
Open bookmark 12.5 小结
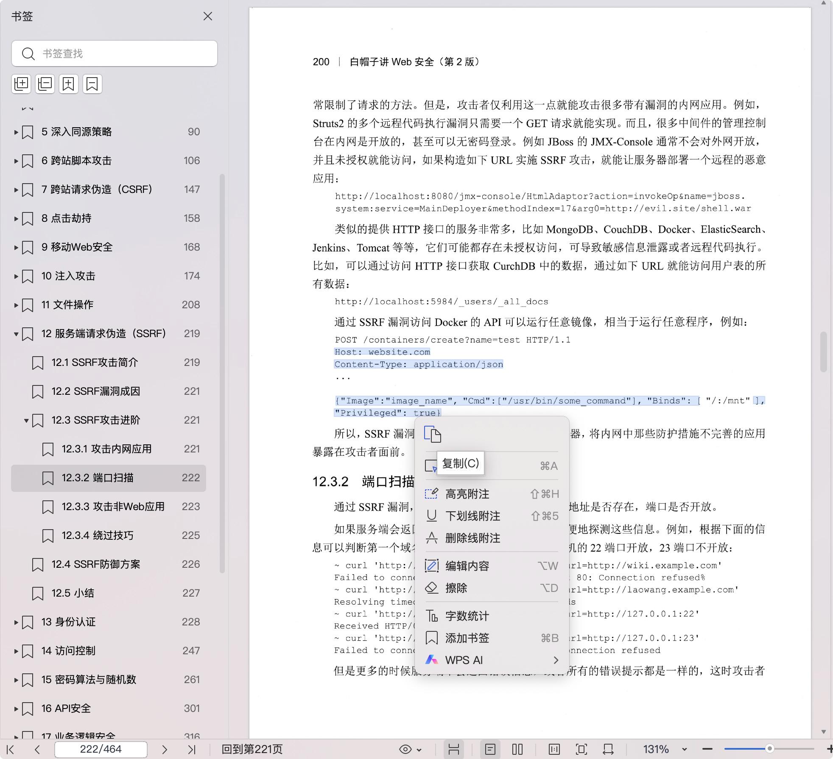(109, 593)
